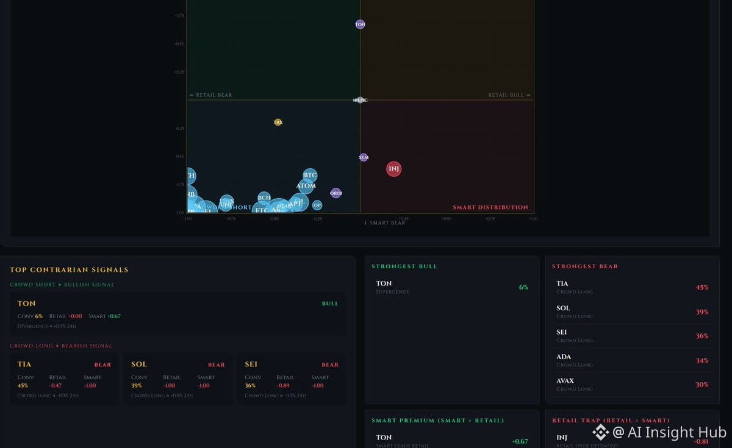
Task: Click the Retail Bull axis label
Action: pos(509,95)
